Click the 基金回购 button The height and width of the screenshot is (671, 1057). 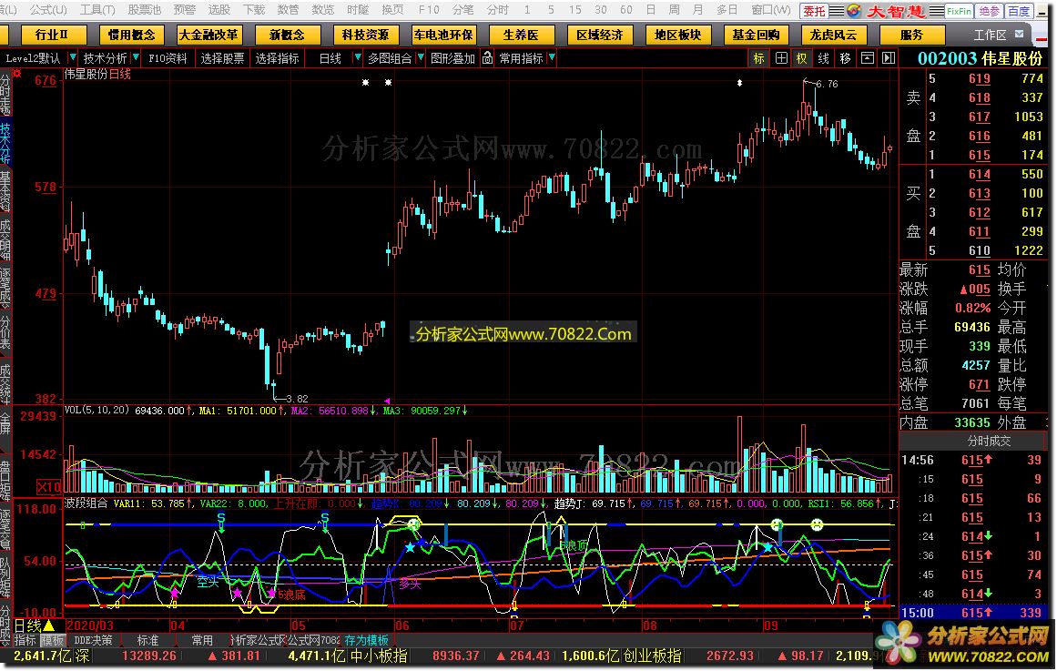tap(756, 35)
